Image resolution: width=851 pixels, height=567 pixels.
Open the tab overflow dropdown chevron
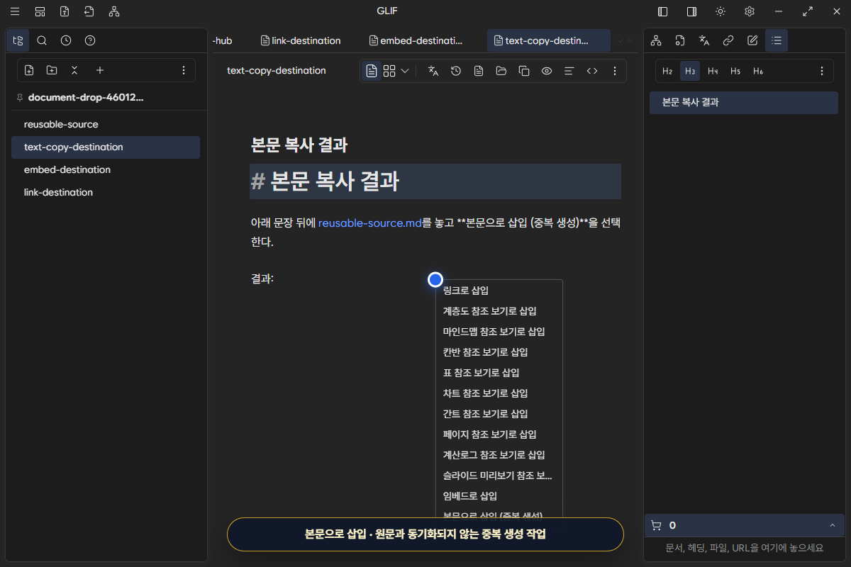click(x=621, y=40)
